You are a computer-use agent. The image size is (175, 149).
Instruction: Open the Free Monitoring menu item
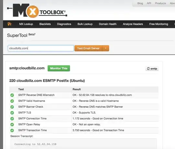pyautogui.click(x=158, y=24)
